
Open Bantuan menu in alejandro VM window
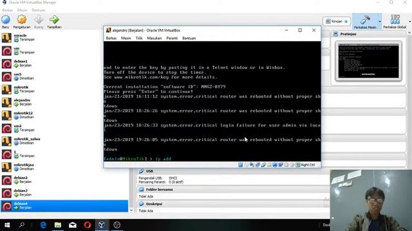(x=189, y=38)
